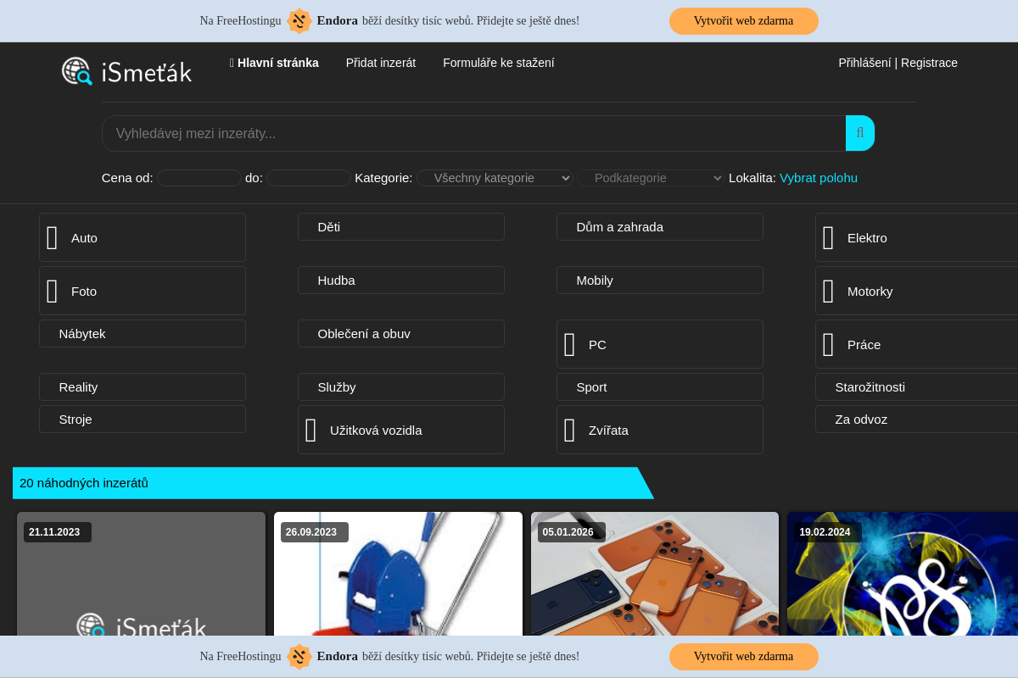Open the ad thumbnail dated 05.01.2026
This screenshot has width=1018, height=678.
655,574
